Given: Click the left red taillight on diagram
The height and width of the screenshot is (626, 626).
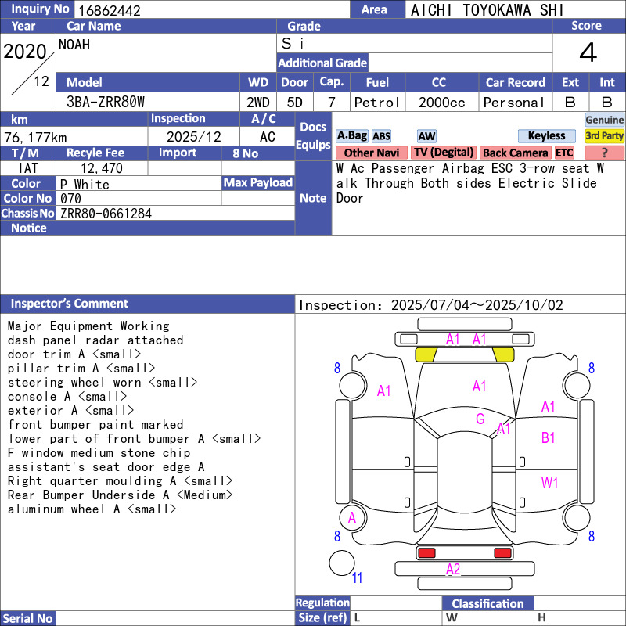Looking at the screenshot, I should click(x=426, y=553).
